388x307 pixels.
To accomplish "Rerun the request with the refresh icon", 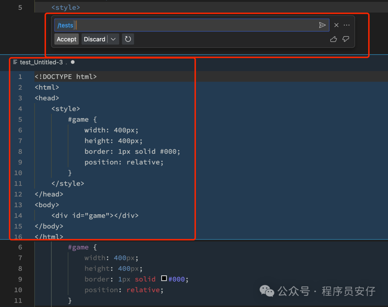I will pos(128,39).
